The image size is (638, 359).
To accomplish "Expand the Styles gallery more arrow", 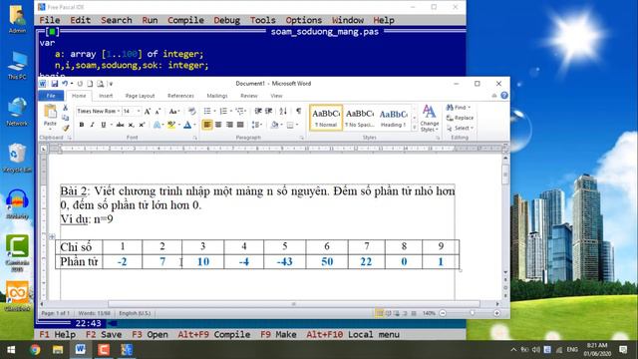I will (415, 128).
